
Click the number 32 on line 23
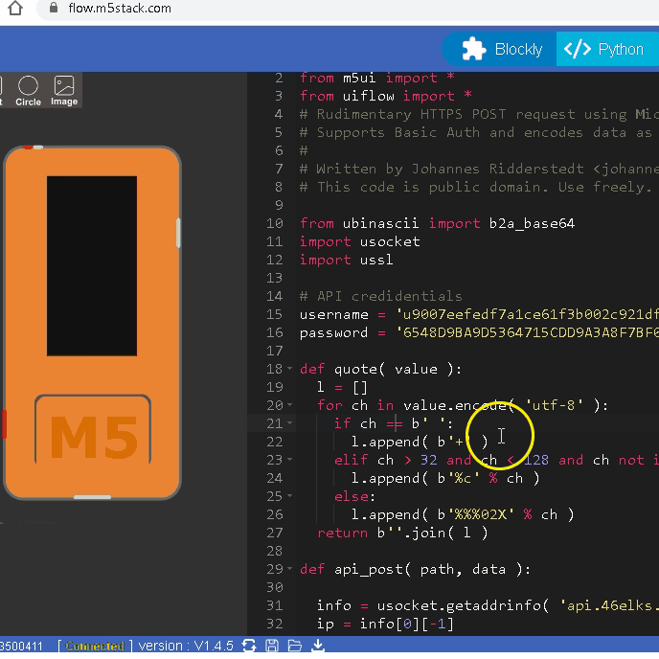(428, 460)
